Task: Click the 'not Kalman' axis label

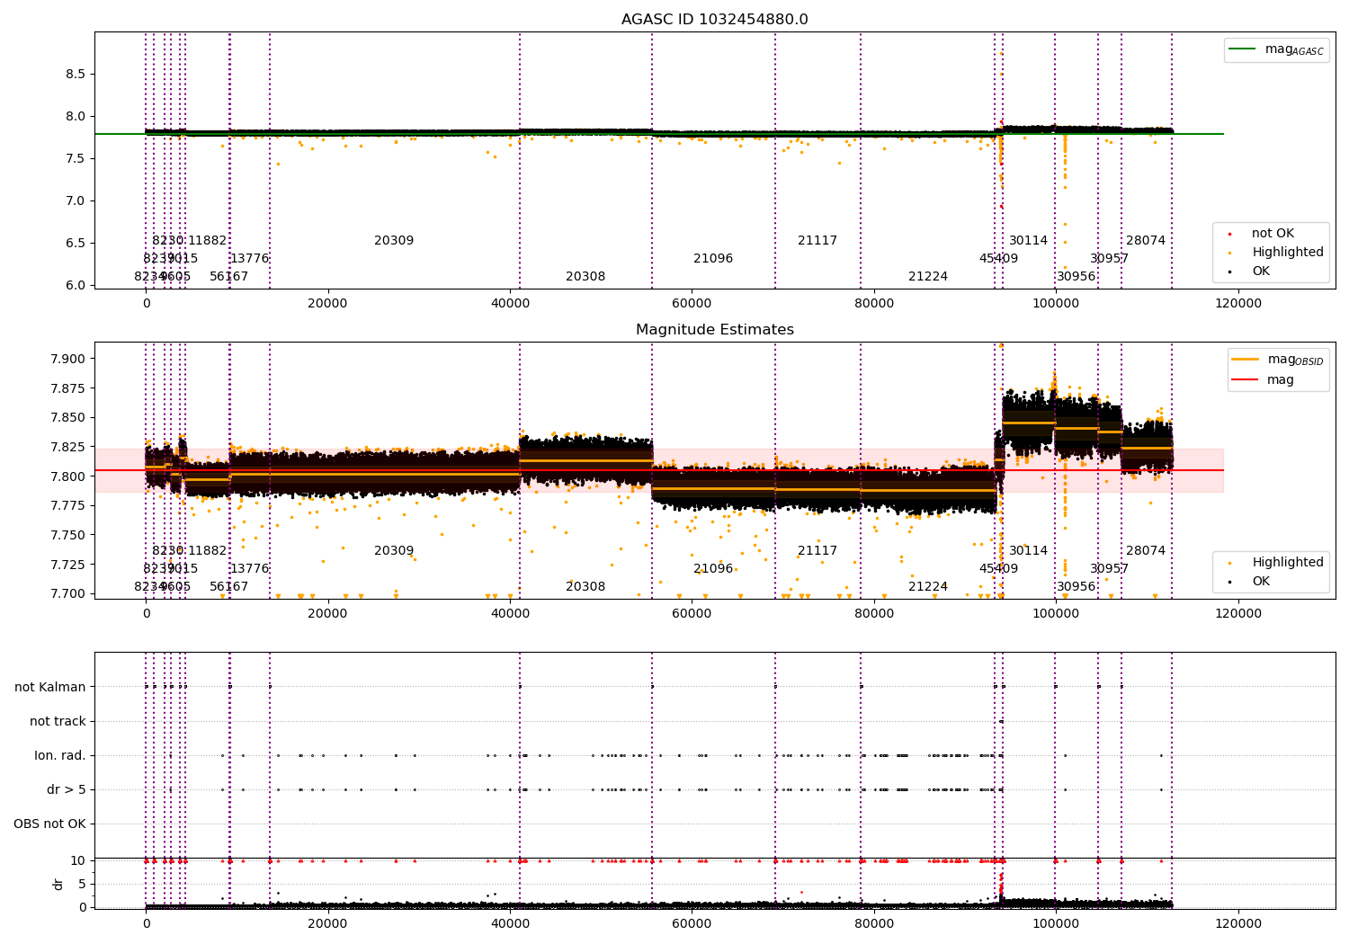Action: pos(50,688)
